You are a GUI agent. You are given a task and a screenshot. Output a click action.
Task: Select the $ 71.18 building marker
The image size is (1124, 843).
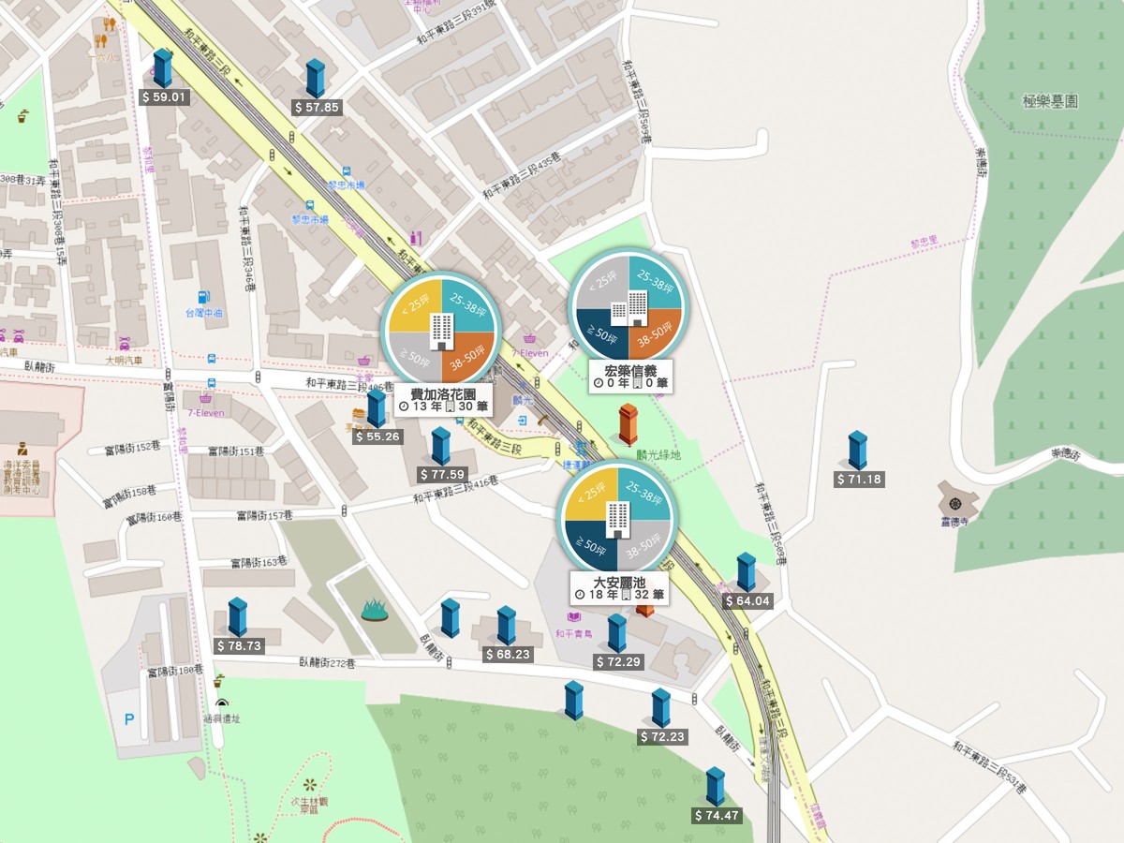tap(857, 451)
